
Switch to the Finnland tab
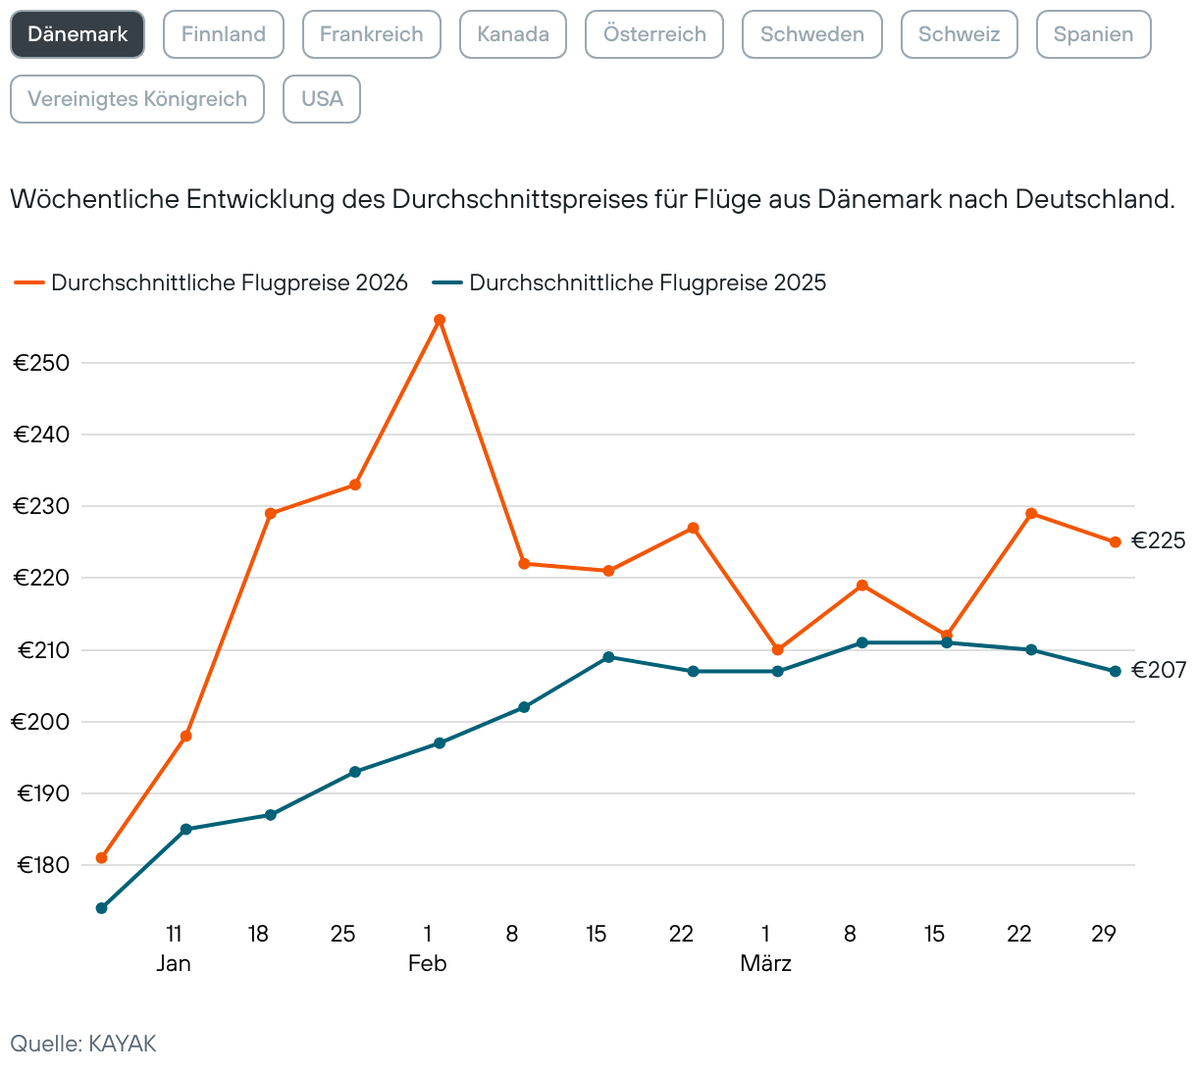click(x=224, y=34)
